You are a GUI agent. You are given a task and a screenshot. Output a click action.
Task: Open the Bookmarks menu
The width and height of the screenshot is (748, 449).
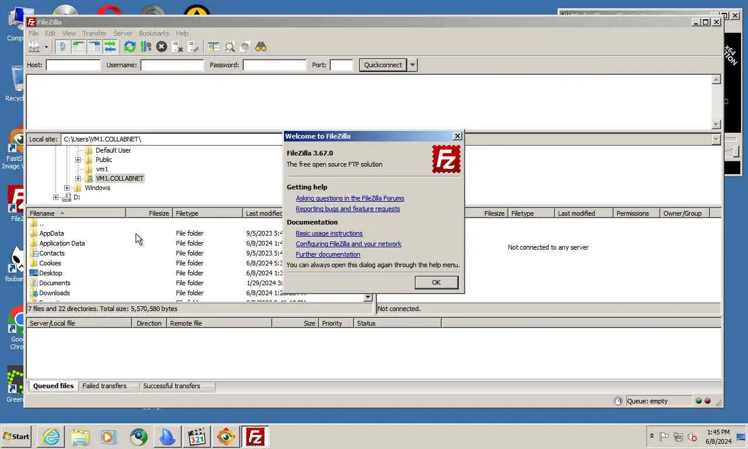tap(154, 33)
